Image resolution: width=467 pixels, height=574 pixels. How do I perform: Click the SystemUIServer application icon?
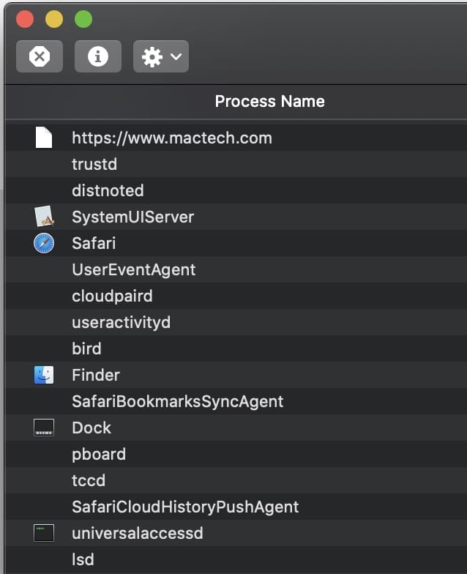click(x=44, y=217)
